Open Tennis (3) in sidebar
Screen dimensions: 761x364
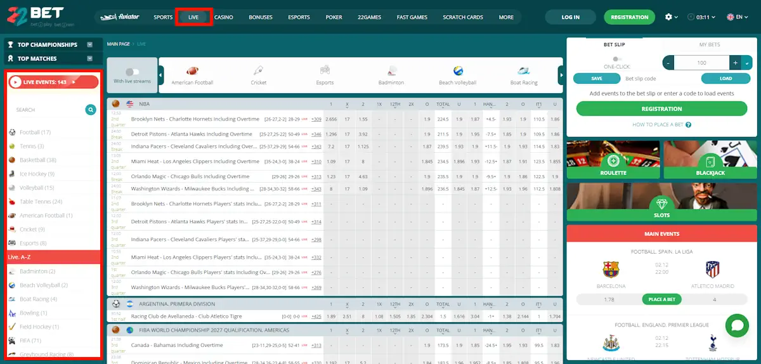point(31,146)
